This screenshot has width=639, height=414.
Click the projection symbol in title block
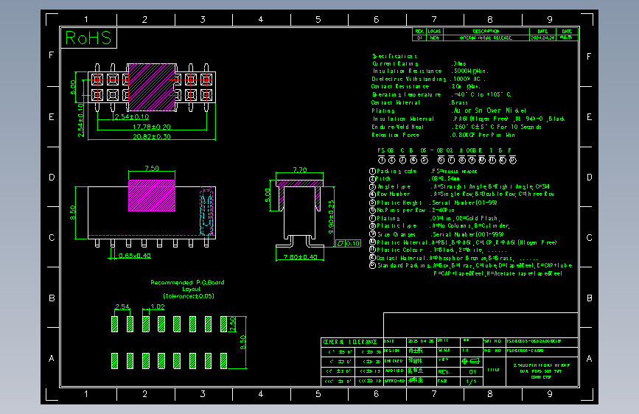point(471,361)
